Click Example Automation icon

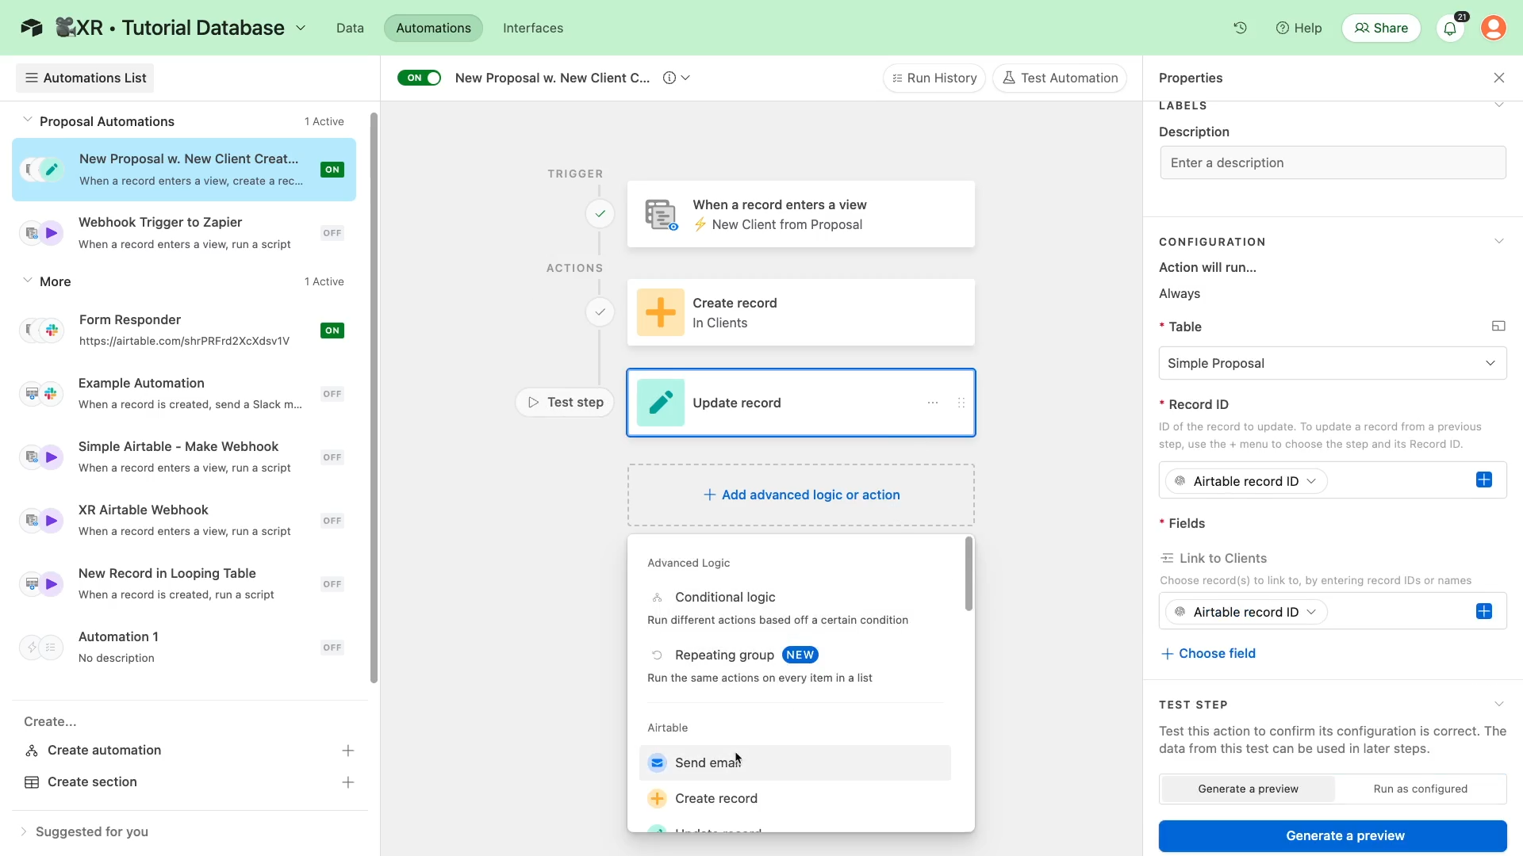pos(41,394)
